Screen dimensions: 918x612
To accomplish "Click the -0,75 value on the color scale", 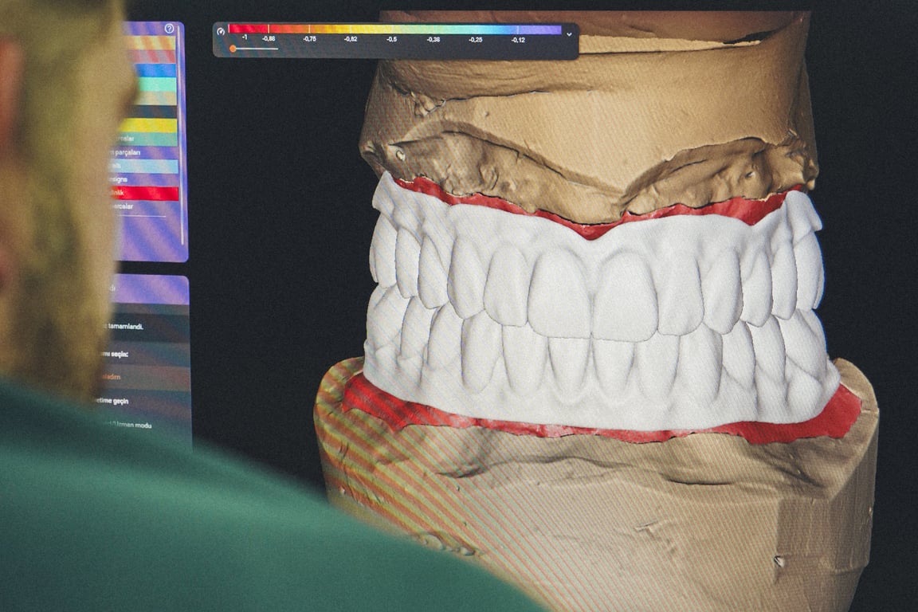I will click(310, 39).
